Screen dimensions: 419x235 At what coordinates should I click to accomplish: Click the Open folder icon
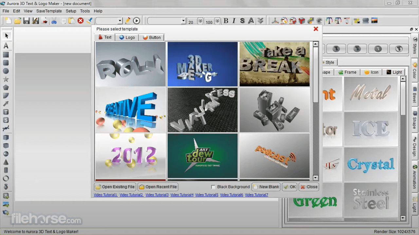pos(18,21)
